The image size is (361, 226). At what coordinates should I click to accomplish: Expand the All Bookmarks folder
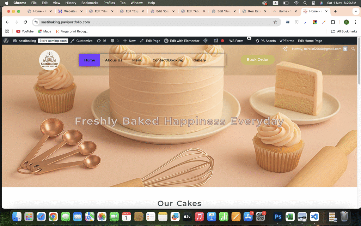click(x=344, y=31)
